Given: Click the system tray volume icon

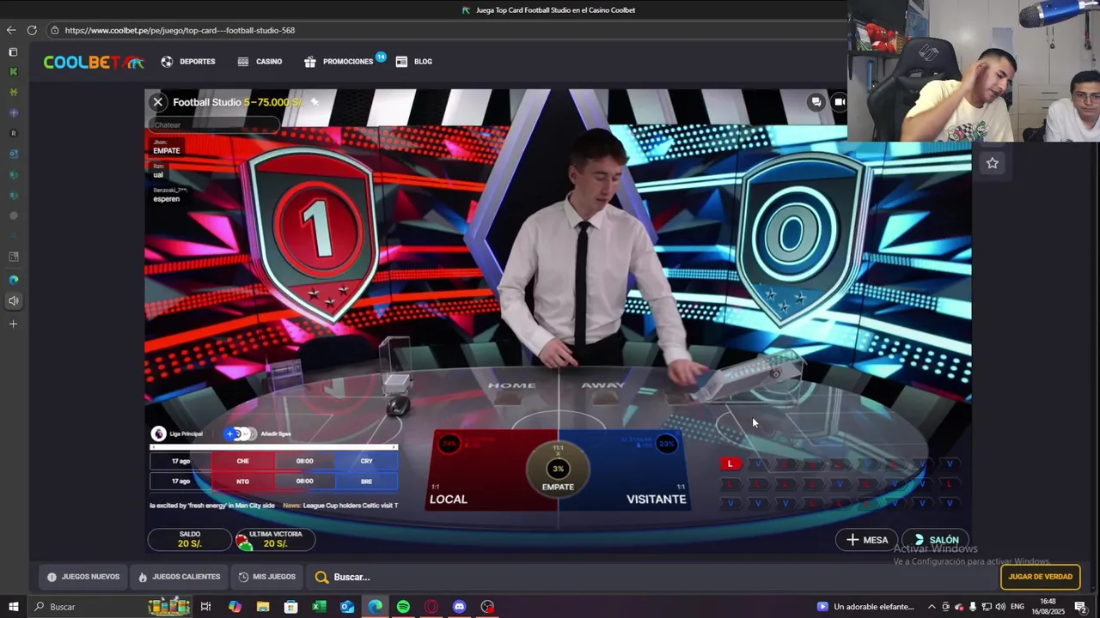Looking at the screenshot, I should 1000,607.
